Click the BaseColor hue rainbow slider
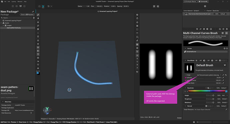The image size is (230, 124). 207,91
